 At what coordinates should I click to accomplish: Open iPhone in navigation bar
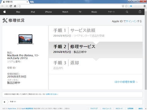48,12
